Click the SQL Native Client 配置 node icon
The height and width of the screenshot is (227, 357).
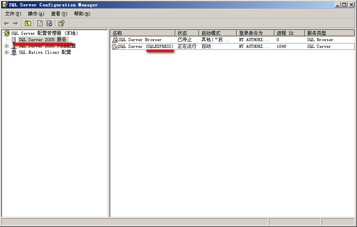click(x=14, y=52)
